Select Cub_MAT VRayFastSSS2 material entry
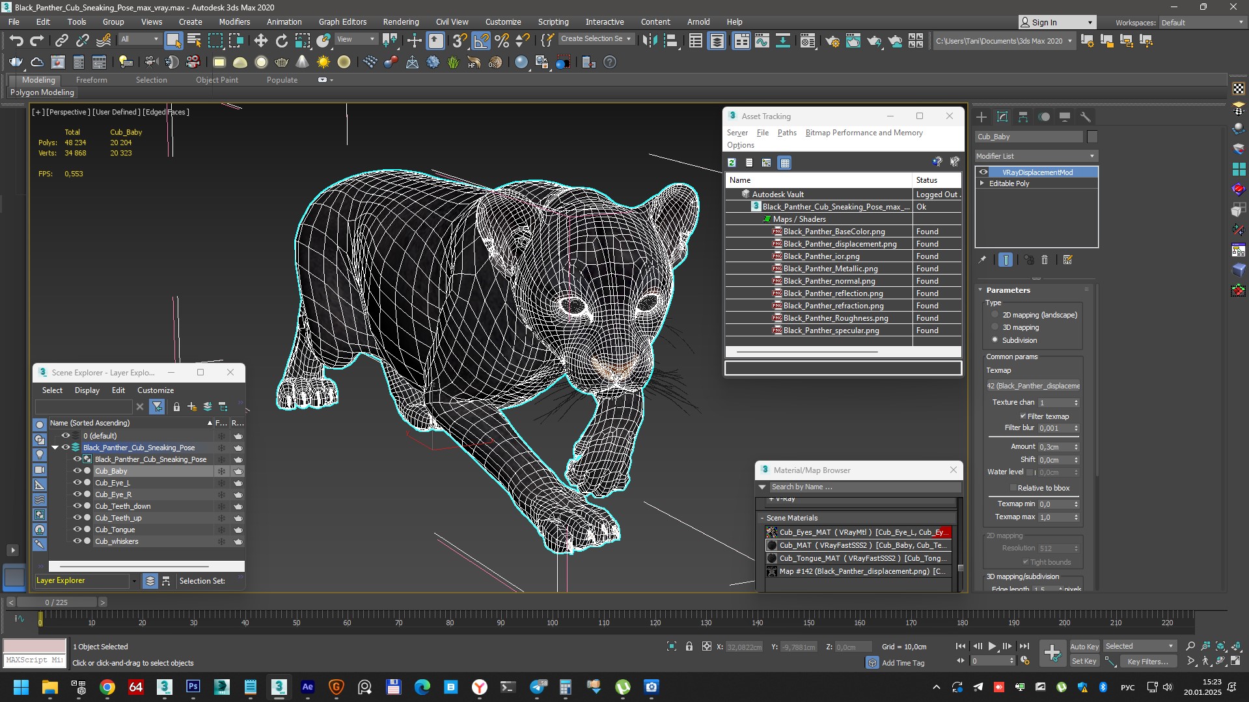Image resolution: width=1249 pixels, height=702 pixels. [858, 545]
